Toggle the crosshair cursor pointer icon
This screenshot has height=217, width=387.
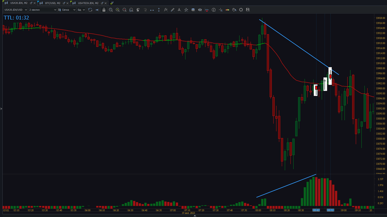[220, 10]
